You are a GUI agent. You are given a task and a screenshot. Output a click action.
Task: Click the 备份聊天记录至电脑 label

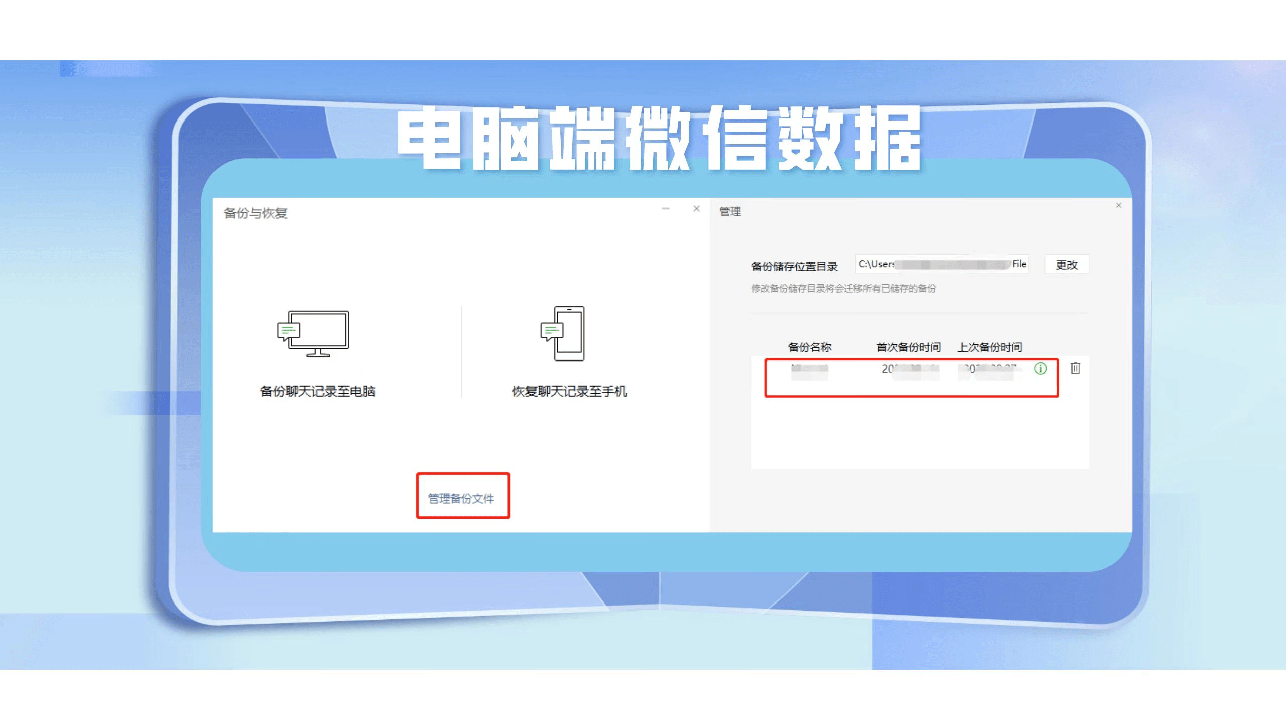click(x=317, y=391)
